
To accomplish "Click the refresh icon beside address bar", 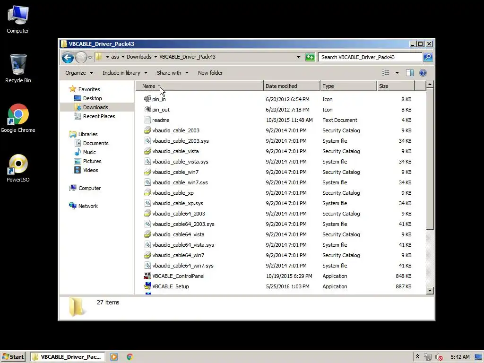I will [x=310, y=57].
